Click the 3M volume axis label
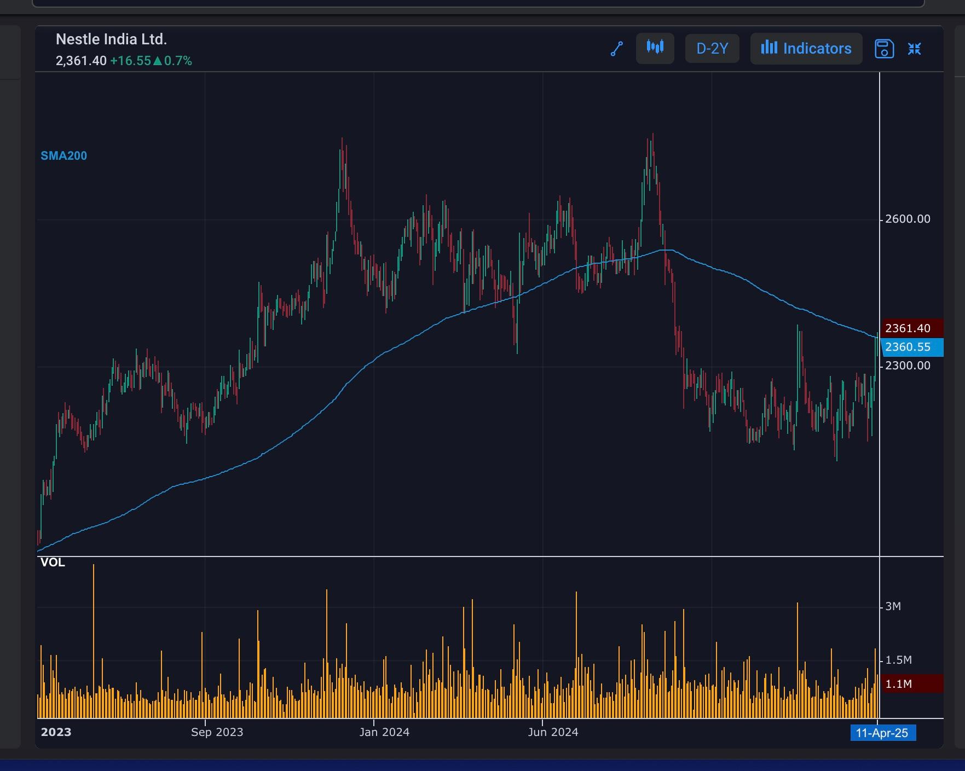Image resolution: width=965 pixels, height=771 pixels. coord(893,606)
